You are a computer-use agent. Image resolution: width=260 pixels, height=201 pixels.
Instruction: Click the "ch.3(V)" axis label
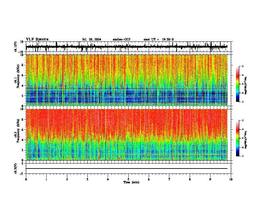16,168
